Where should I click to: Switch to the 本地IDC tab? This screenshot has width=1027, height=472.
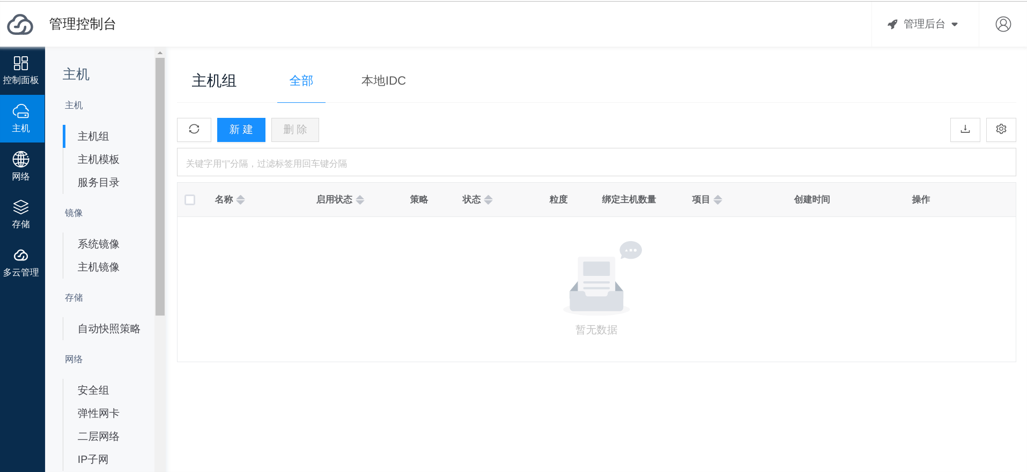coord(383,81)
